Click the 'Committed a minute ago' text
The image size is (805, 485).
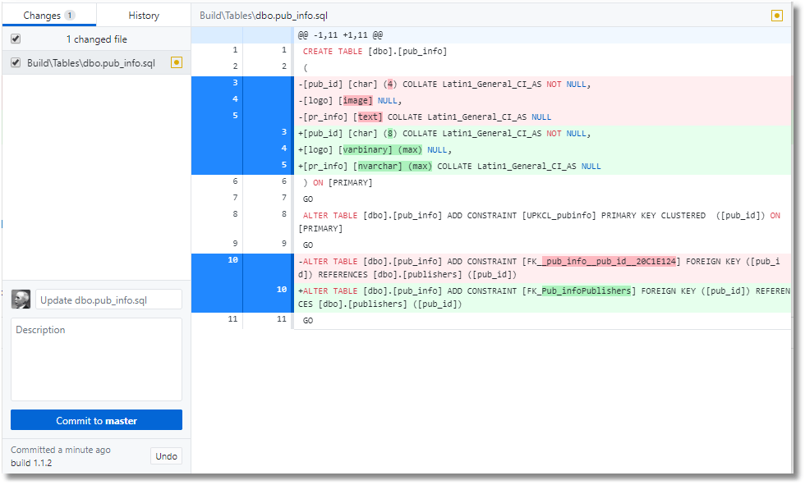pos(61,450)
